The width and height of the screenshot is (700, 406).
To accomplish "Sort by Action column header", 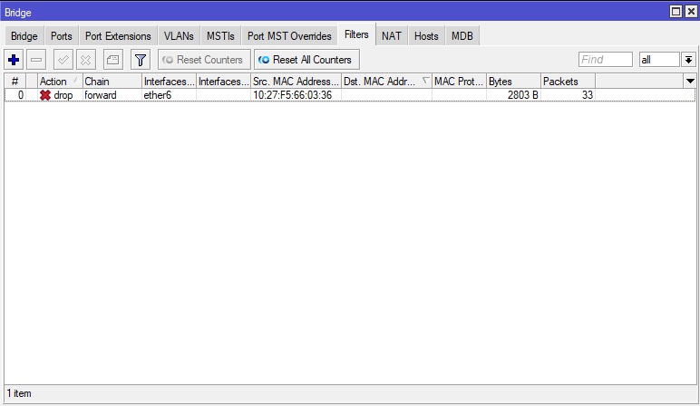I will coord(59,82).
